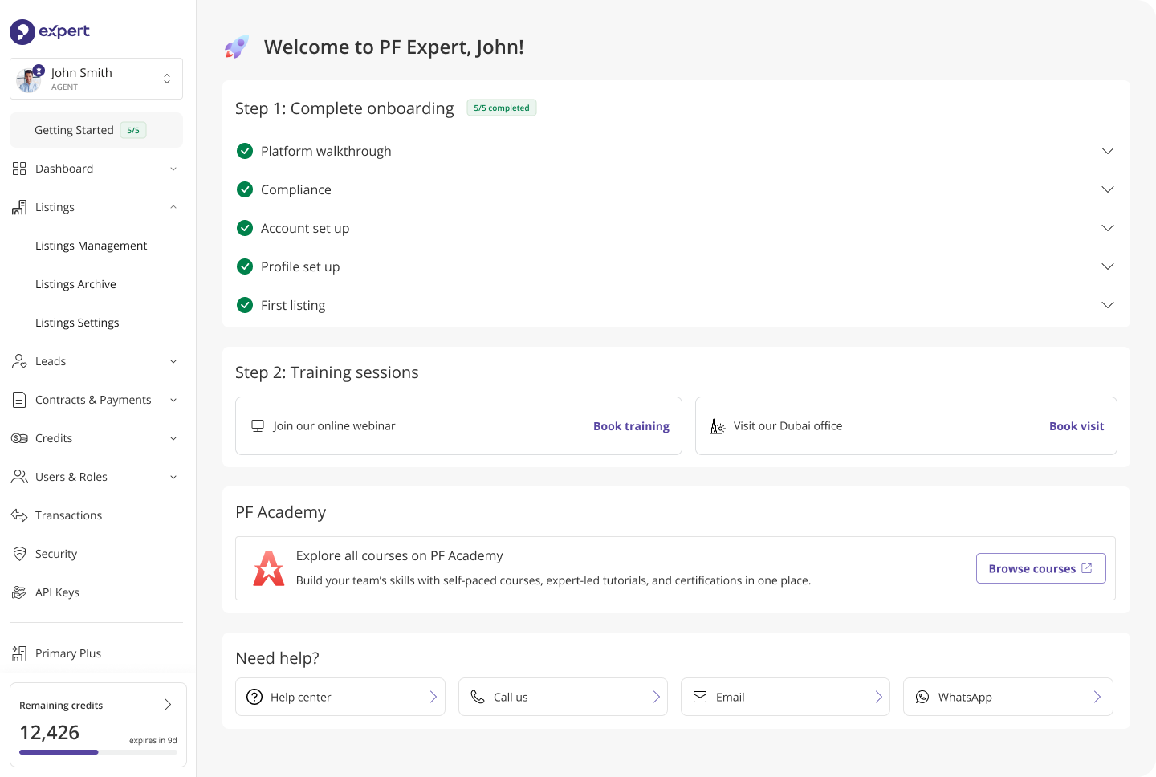Click the webinar monitor icon
This screenshot has width=1156, height=777.
258,425
